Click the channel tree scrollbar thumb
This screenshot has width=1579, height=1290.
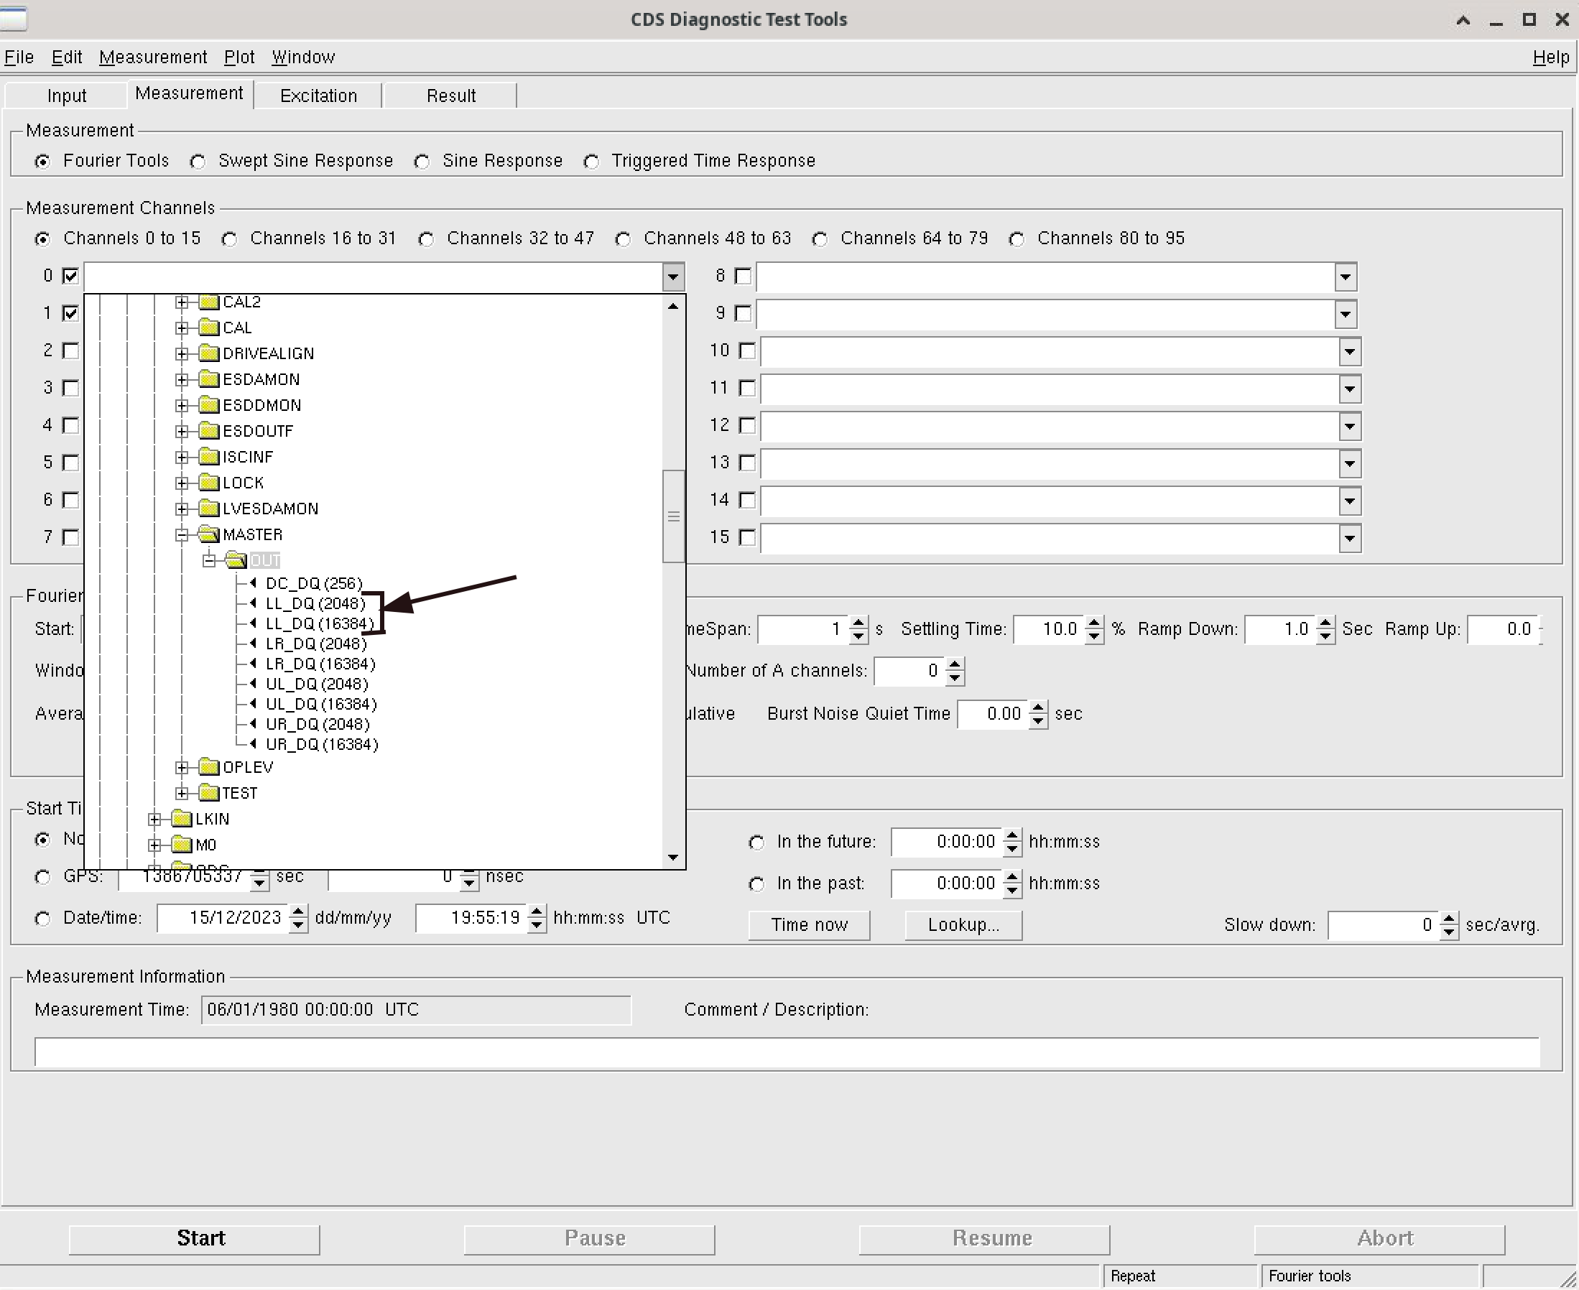coord(673,516)
